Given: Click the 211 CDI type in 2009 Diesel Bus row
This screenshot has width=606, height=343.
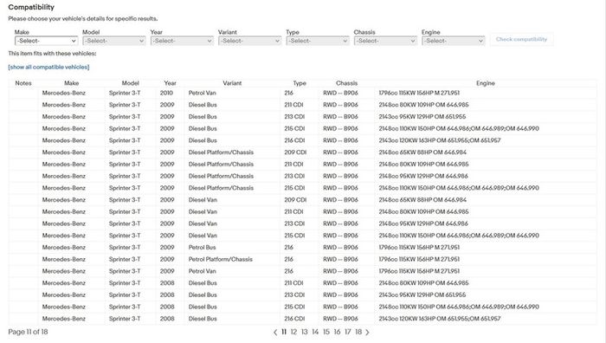Looking at the screenshot, I should [293, 105].
